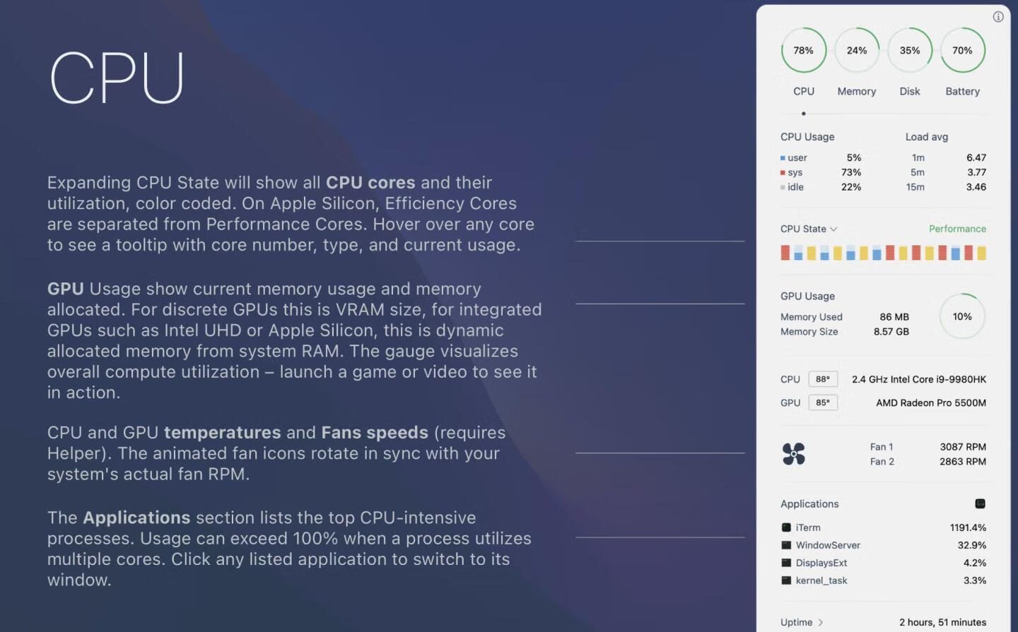Click the green Performance label
The image size is (1018, 632).
pos(956,229)
